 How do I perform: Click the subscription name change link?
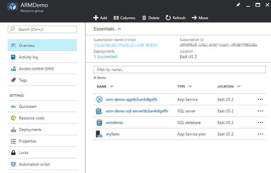[x=130, y=40]
